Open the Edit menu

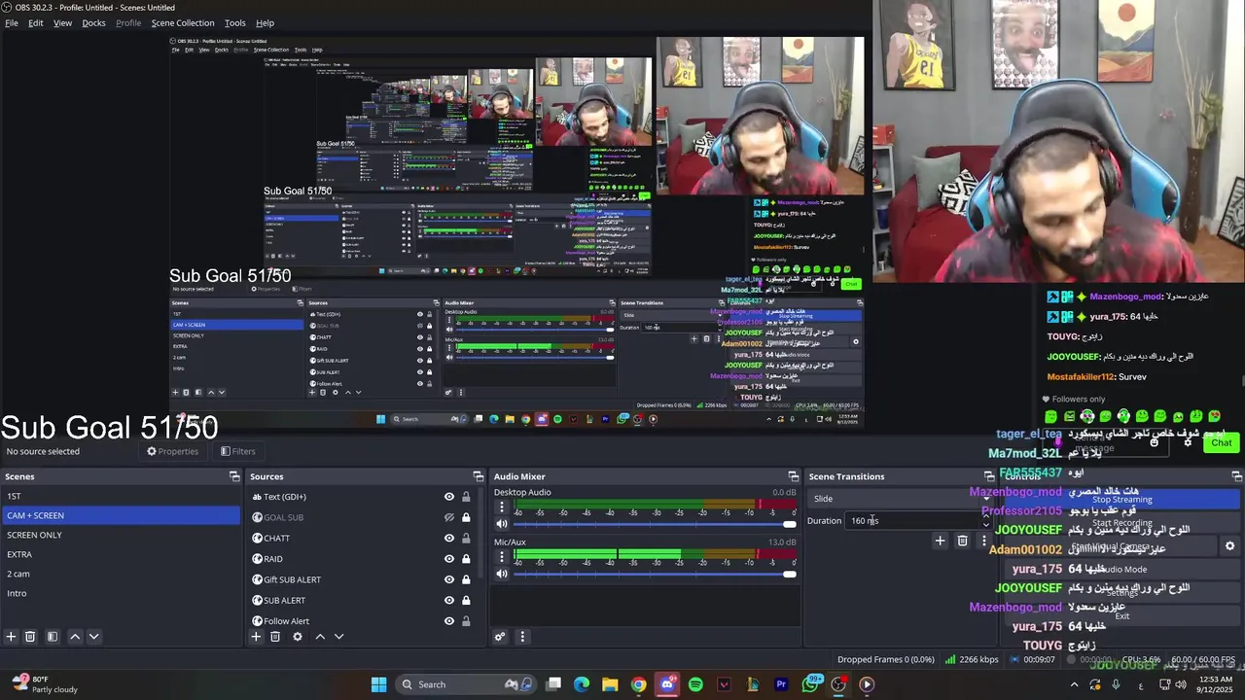coord(36,22)
